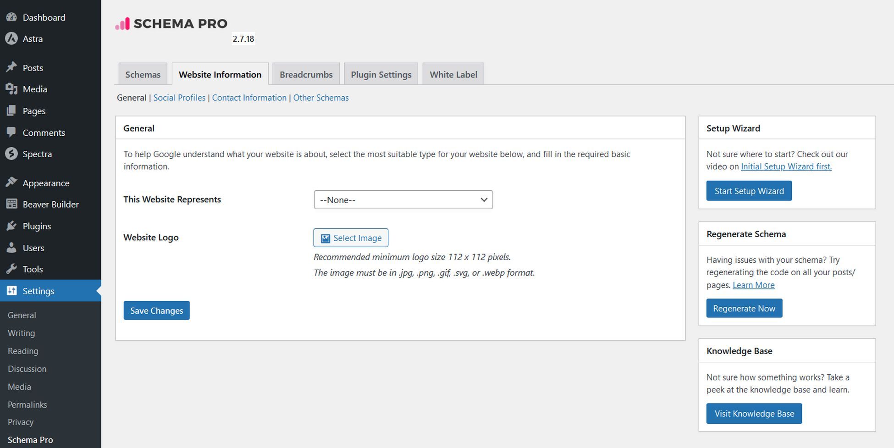Click the Users person icon
The width and height of the screenshot is (894, 448).
coord(11,248)
